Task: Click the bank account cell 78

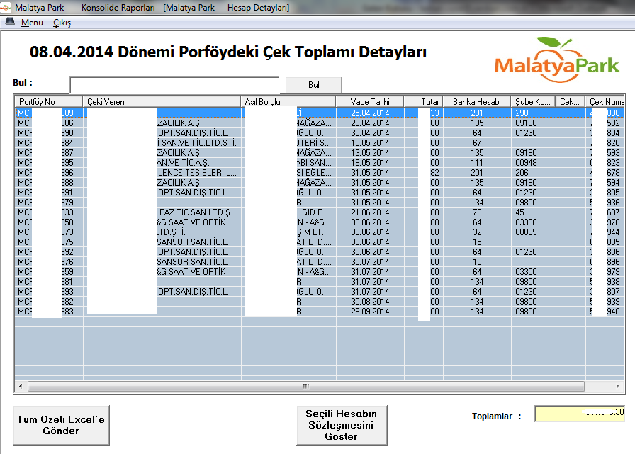Action: (477, 212)
